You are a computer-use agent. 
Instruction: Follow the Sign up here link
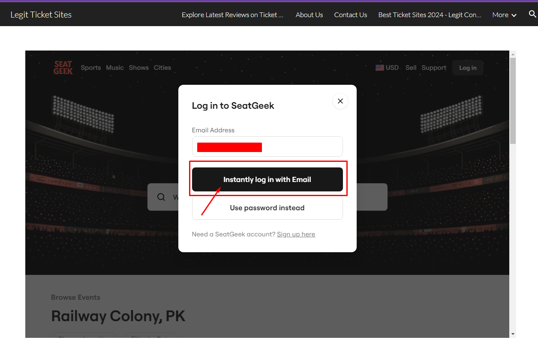click(296, 234)
